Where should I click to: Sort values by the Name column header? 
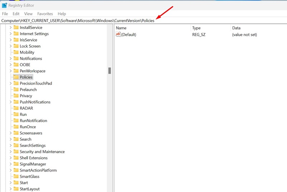[x=121, y=28]
